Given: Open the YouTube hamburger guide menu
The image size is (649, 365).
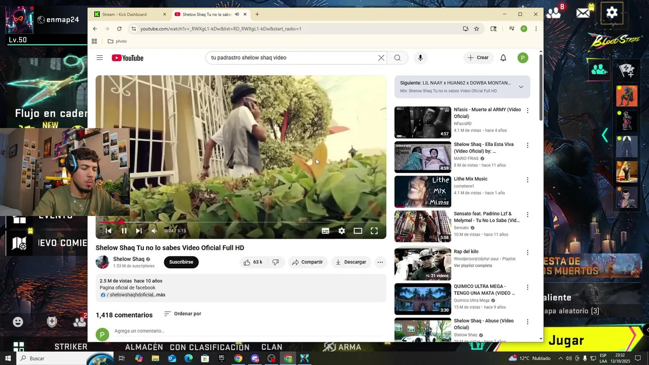Looking at the screenshot, I should (99, 58).
